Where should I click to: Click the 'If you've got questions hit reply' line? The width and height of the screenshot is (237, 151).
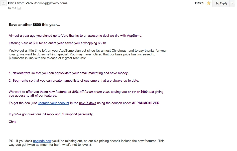pyautogui.click(x=51, y=114)
